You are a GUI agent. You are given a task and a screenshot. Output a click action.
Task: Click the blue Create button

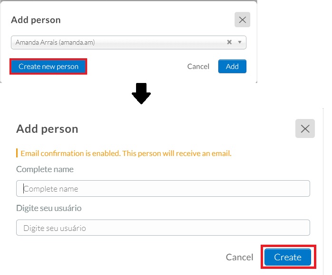pyautogui.click(x=288, y=257)
